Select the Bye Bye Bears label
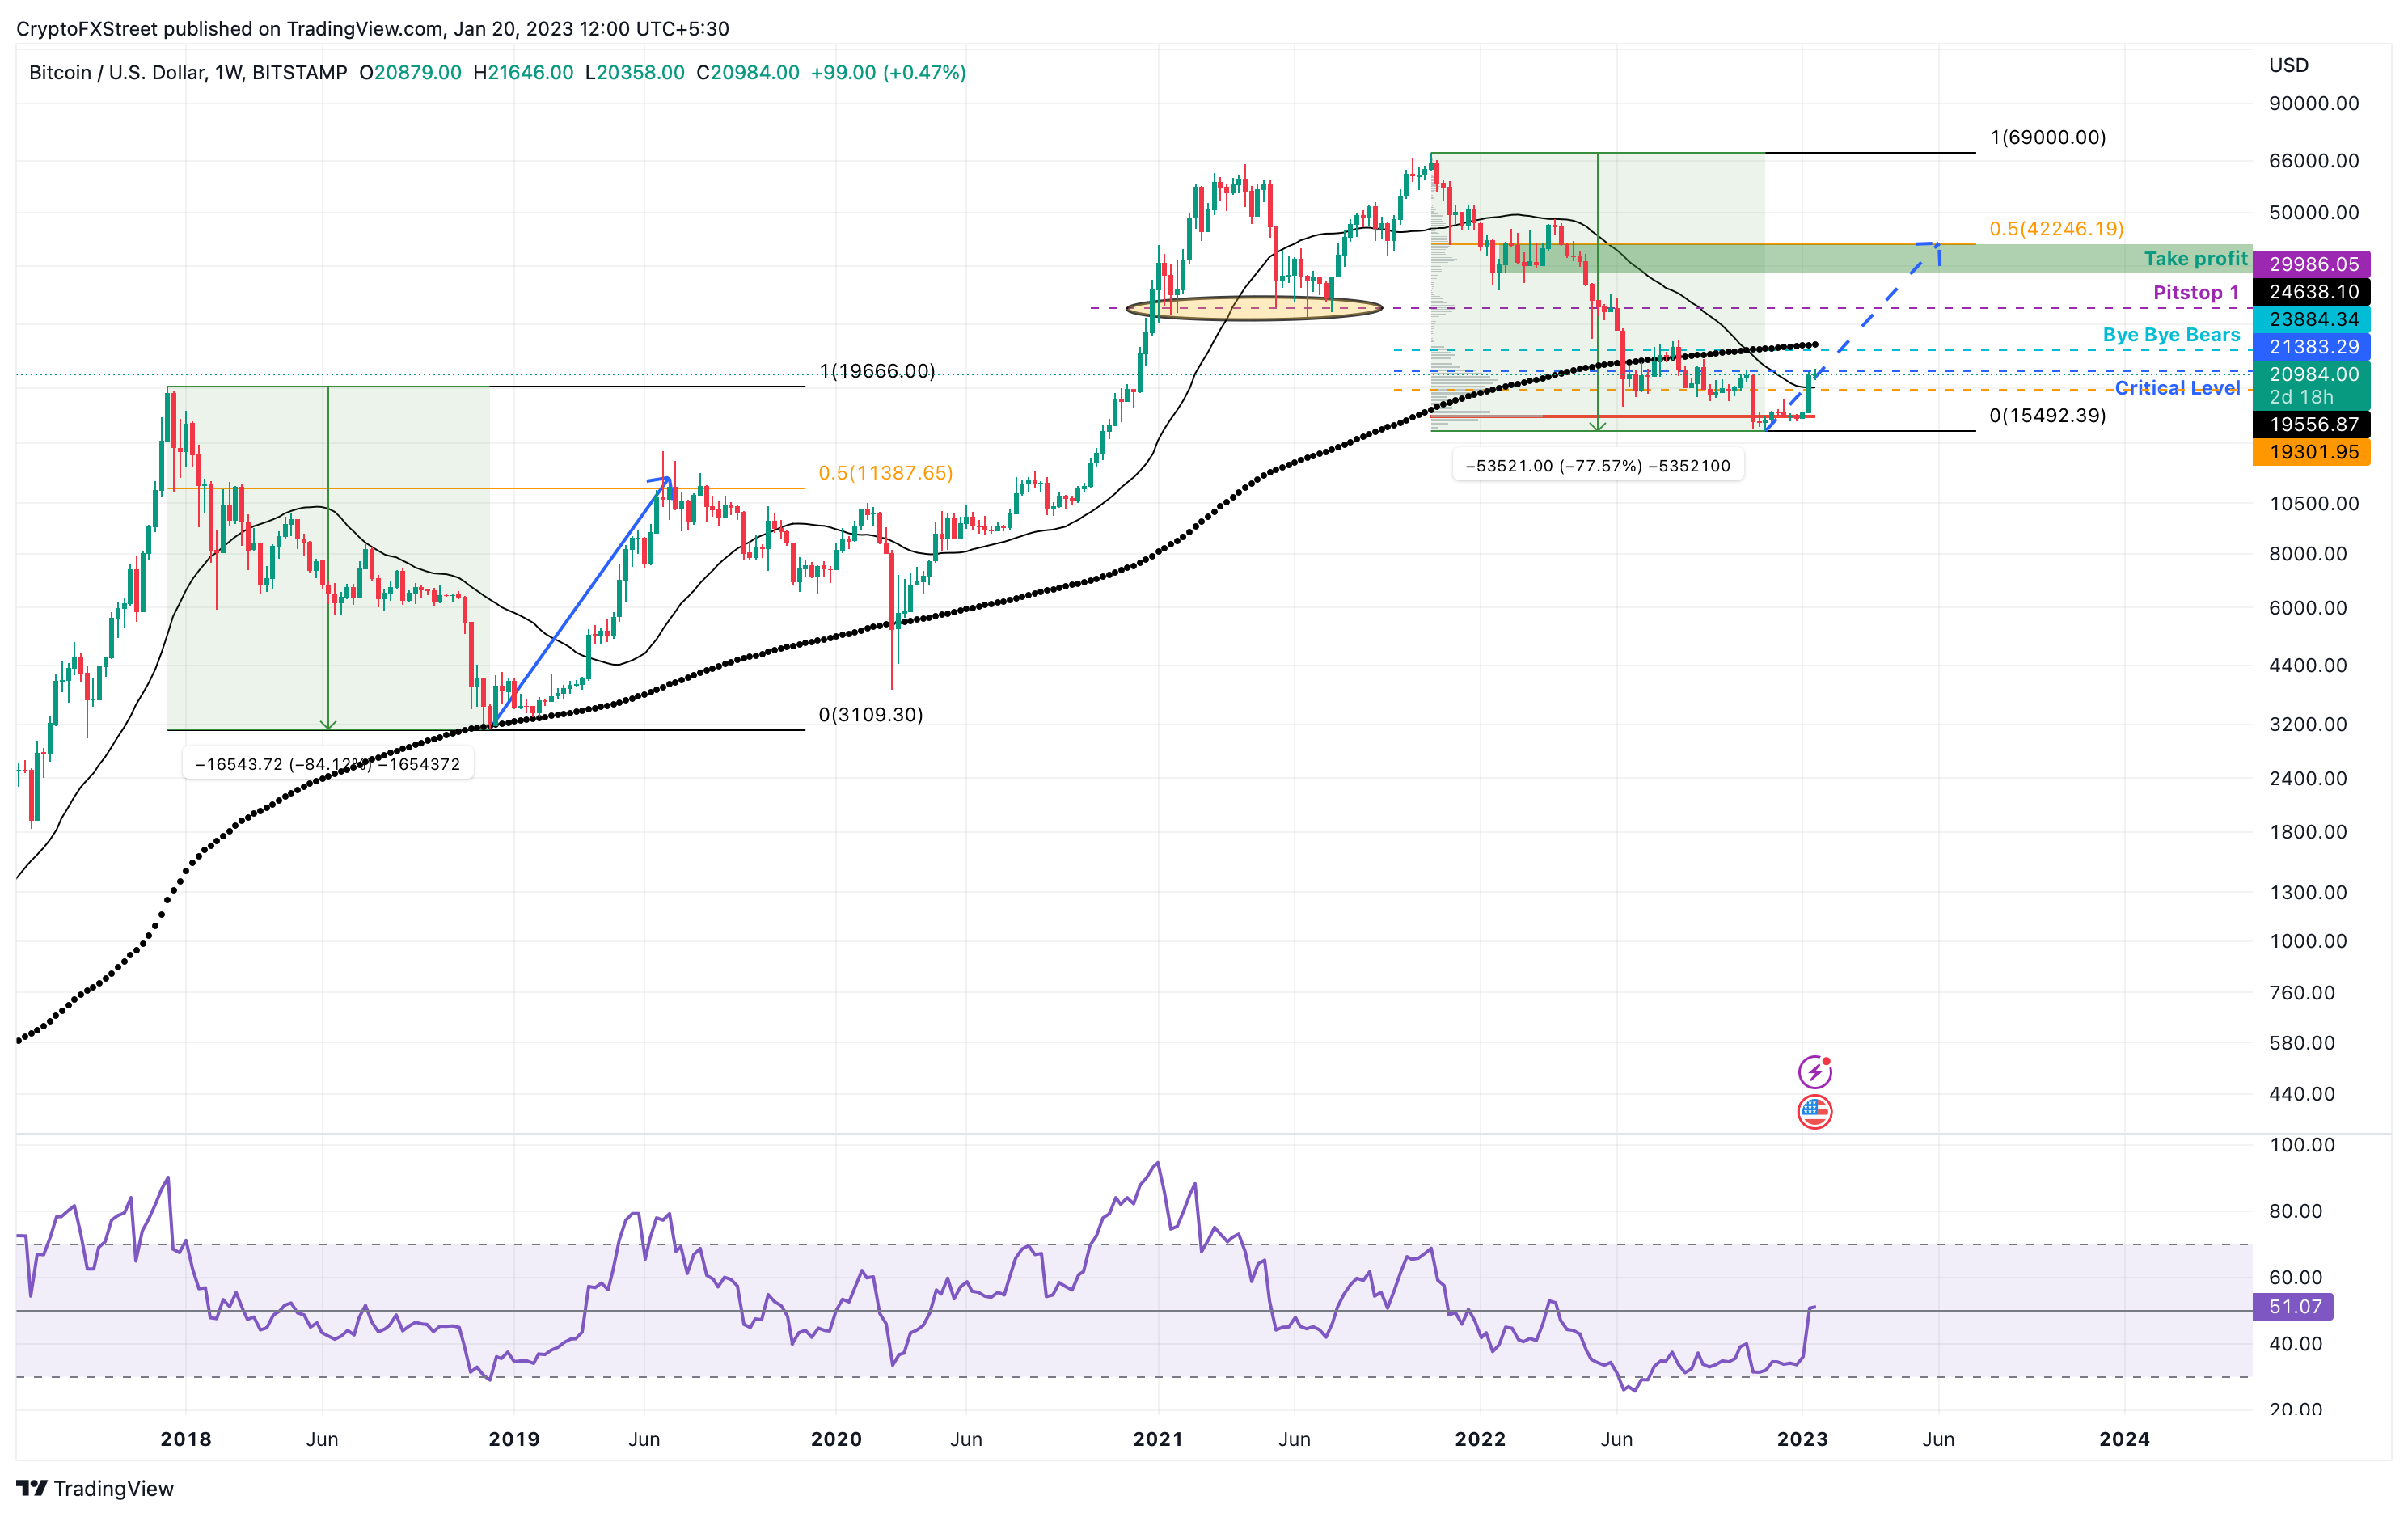2408x1517 pixels. coord(2170,335)
